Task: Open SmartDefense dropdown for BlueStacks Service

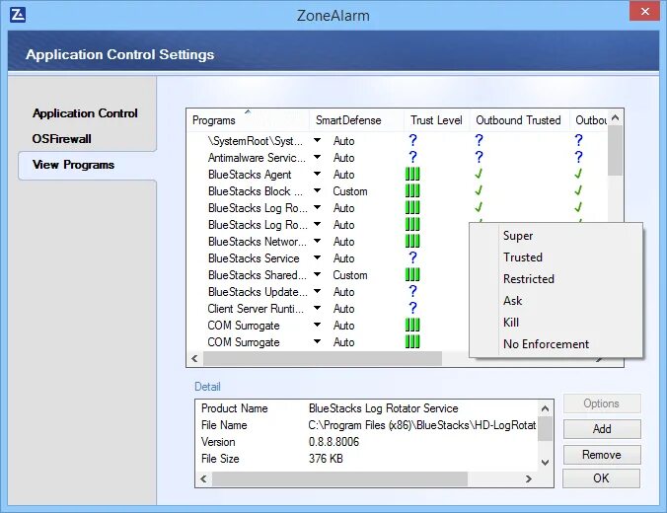Action: tap(318, 257)
